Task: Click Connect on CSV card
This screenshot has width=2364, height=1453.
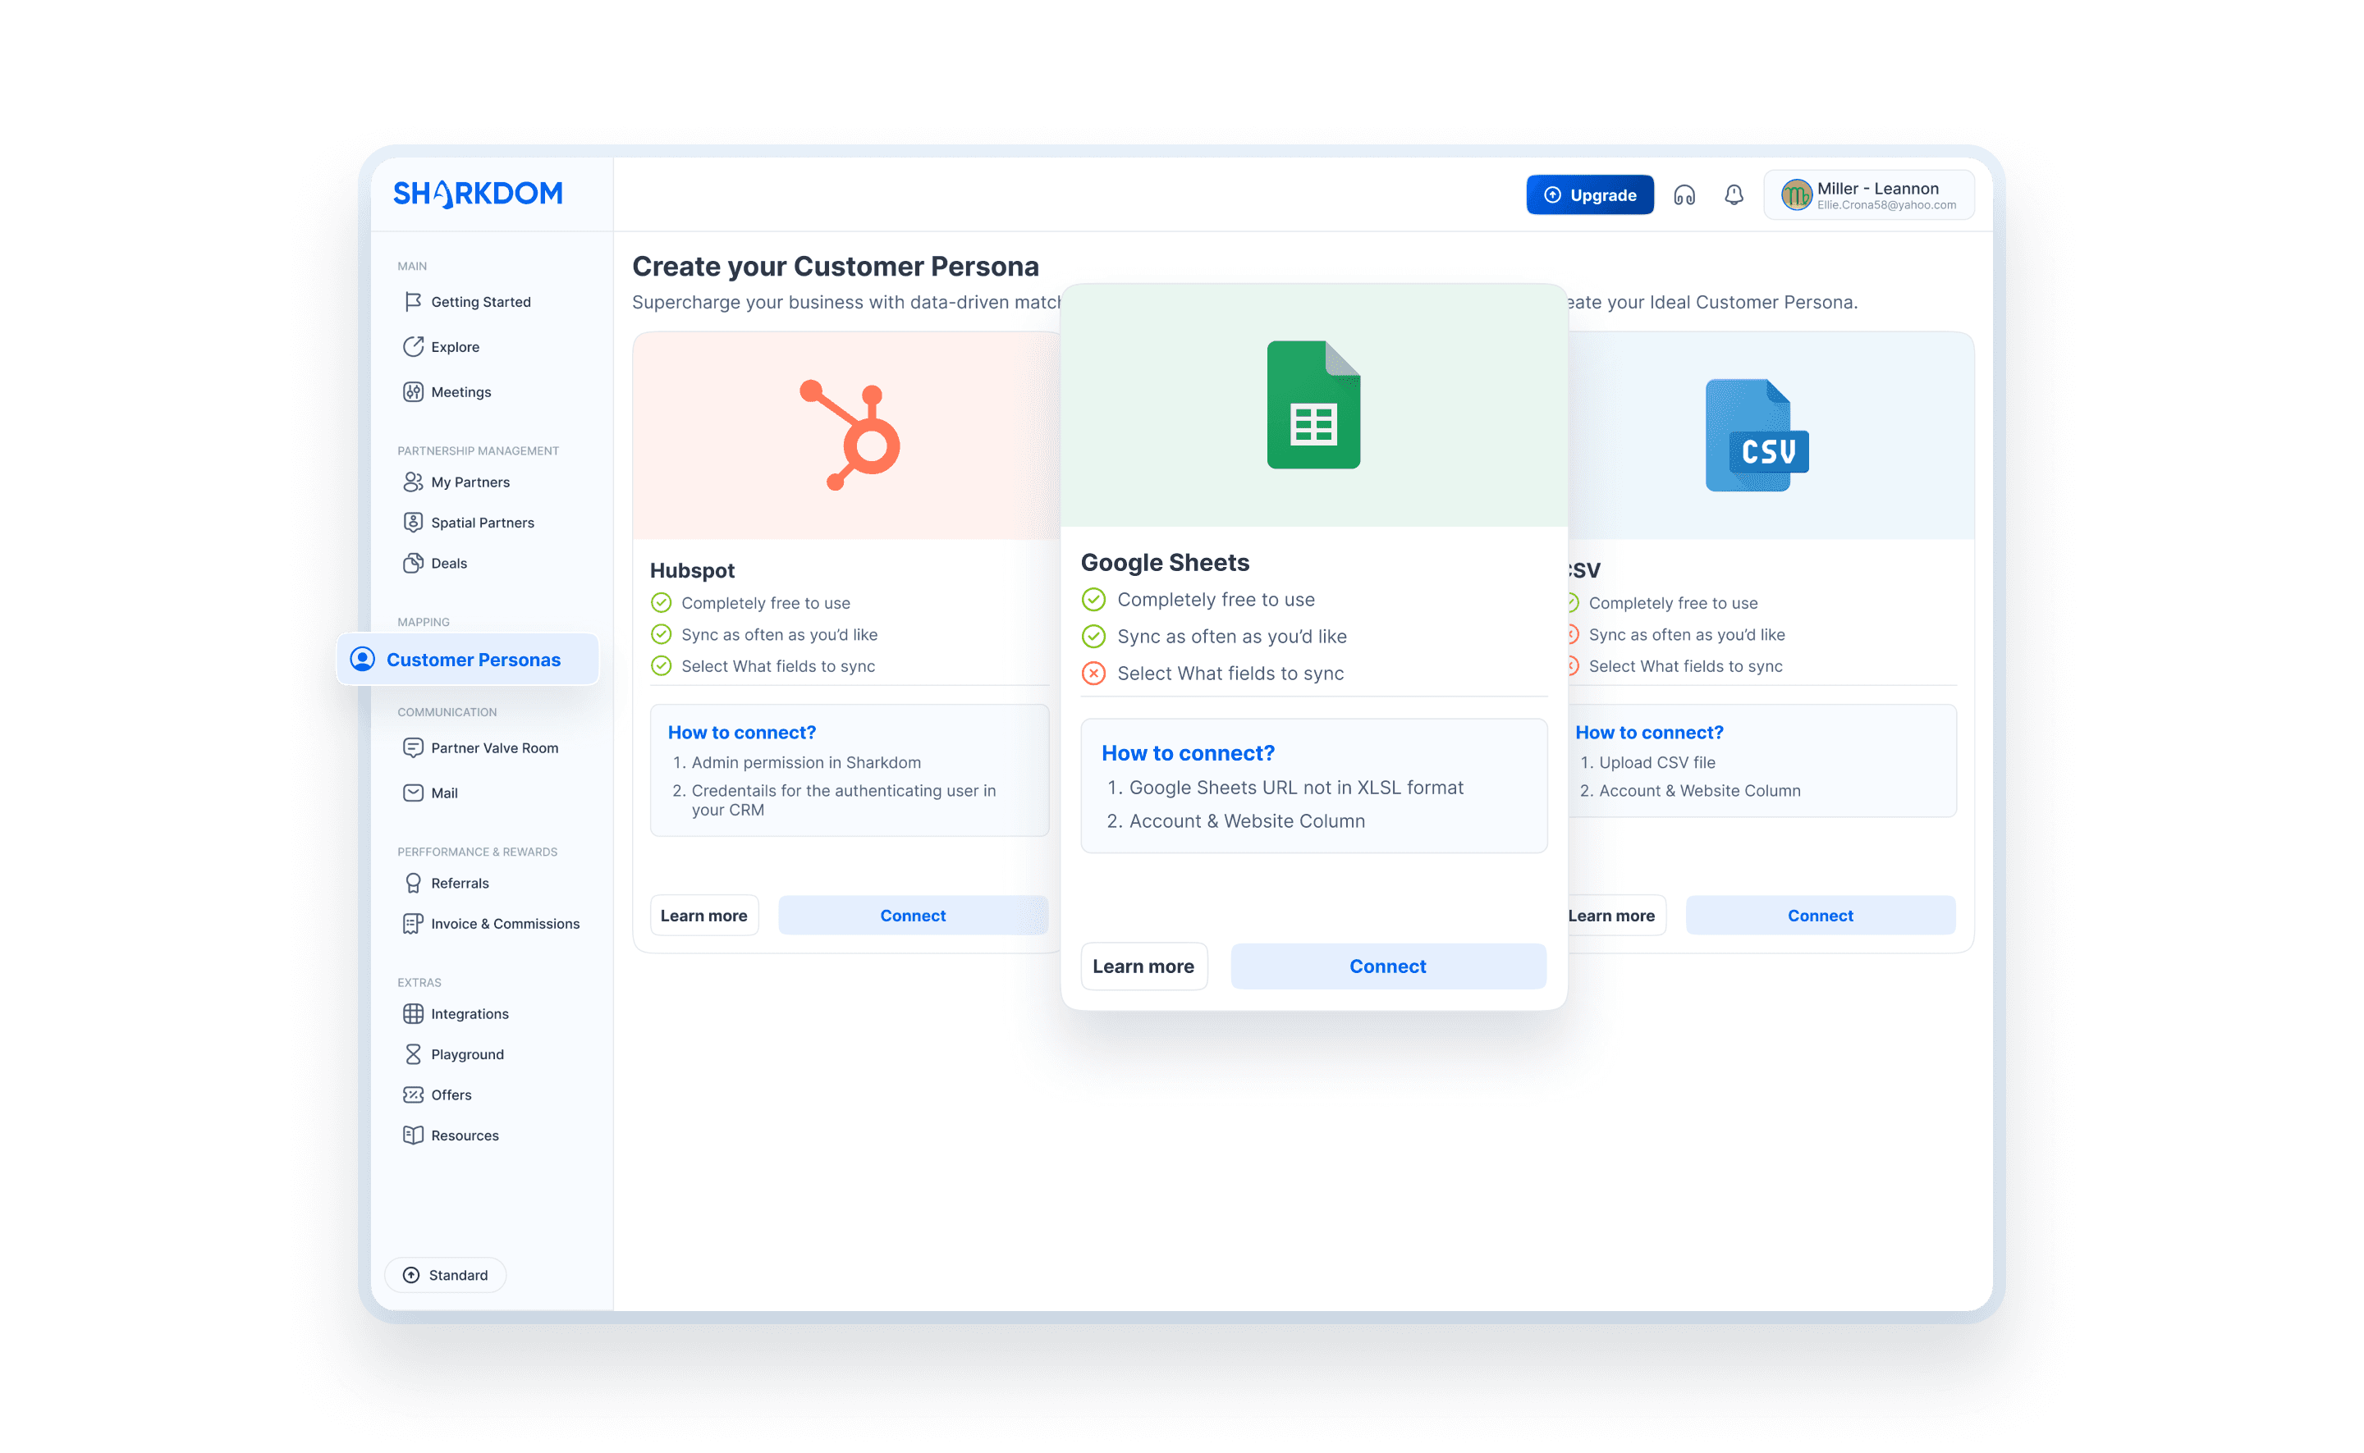Action: coord(1820,916)
